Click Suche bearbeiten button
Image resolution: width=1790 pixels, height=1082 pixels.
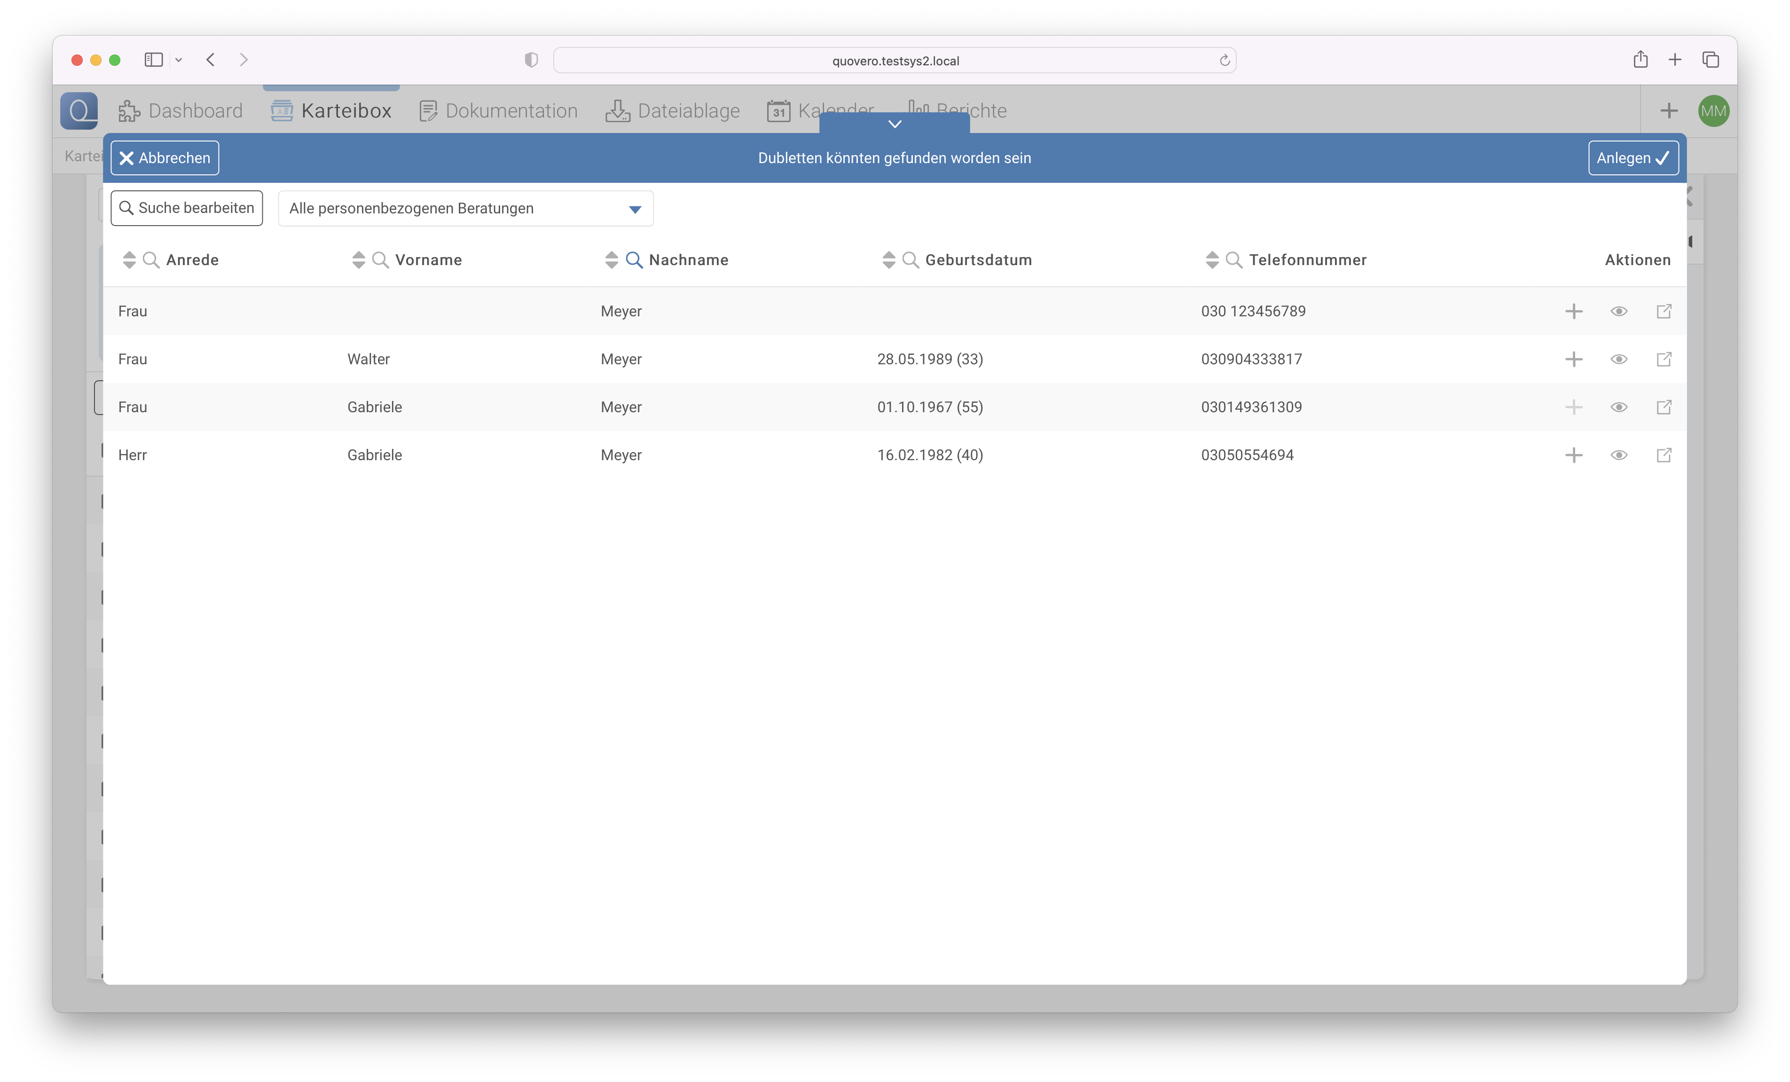coord(187,208)
